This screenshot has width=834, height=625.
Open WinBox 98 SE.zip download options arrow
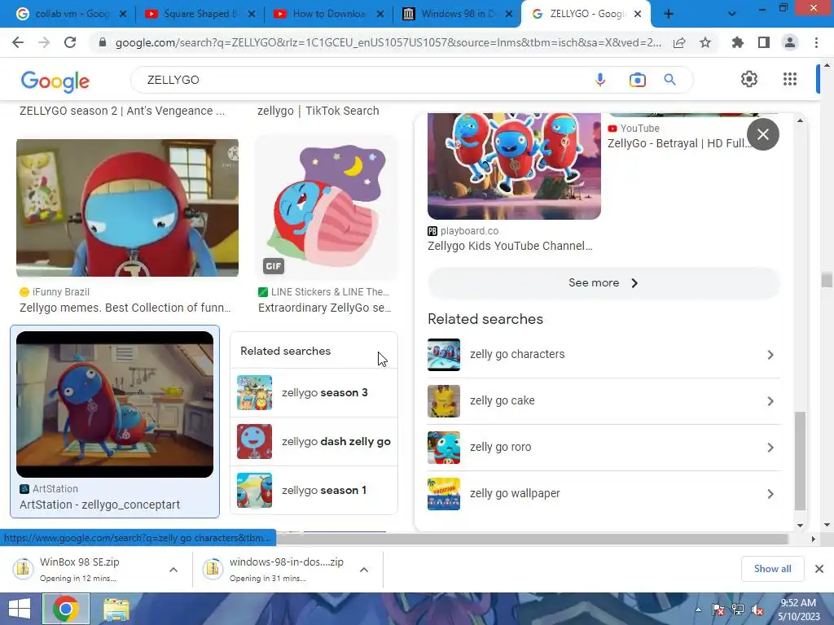coord(173,570)
